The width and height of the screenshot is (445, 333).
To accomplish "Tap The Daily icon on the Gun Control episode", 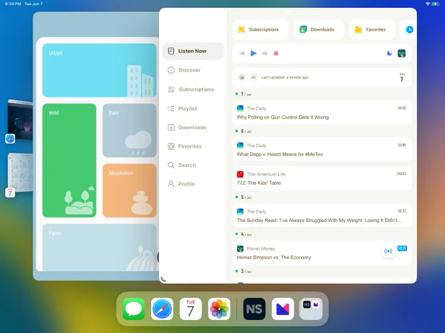I will pos(240,108).
